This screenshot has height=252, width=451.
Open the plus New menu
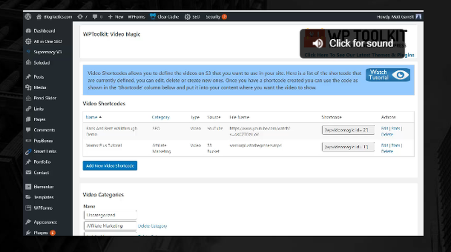pos(115,17)
